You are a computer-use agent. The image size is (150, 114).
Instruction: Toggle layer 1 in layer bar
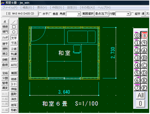(137, 43)
